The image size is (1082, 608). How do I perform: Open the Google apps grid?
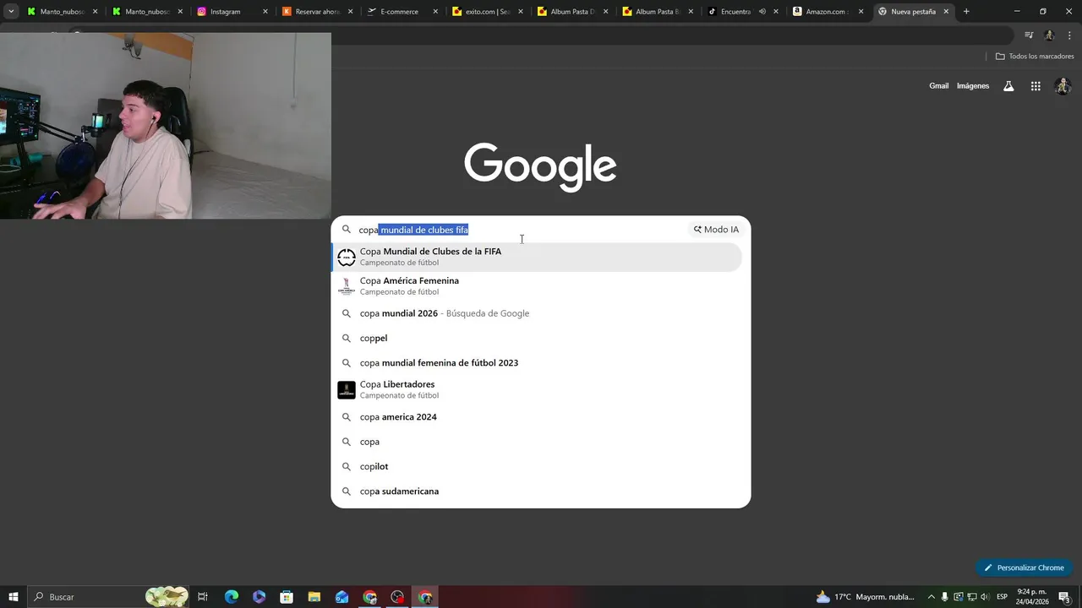tap(1036, 86)
